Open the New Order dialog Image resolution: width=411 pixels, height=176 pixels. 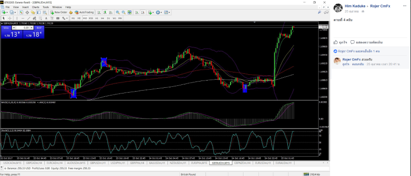(x=59, y=12)
